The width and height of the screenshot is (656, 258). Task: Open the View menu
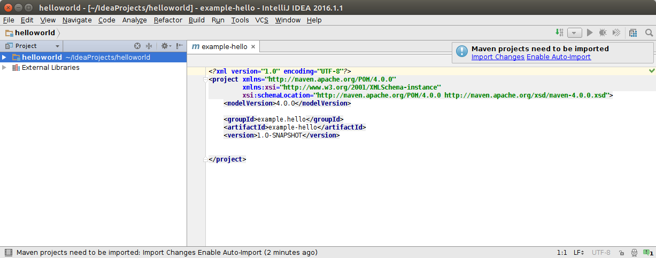(x=48, y=20)
